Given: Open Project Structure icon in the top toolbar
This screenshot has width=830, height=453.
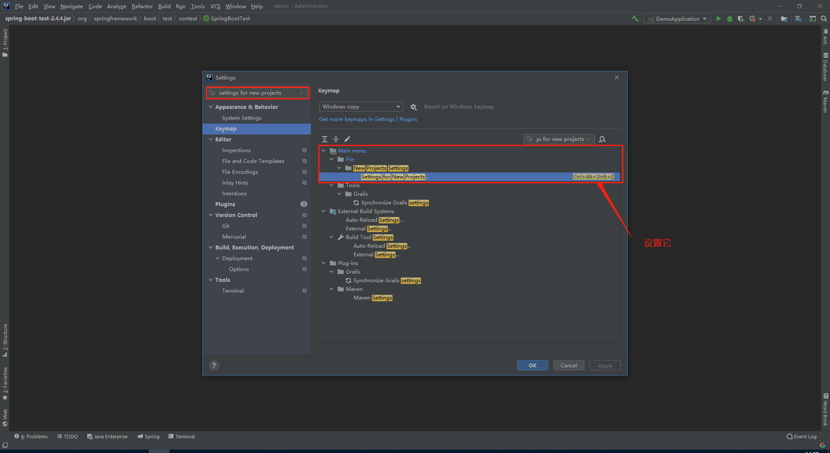Looking at the screenshot, I should click(x=784, y=19).
